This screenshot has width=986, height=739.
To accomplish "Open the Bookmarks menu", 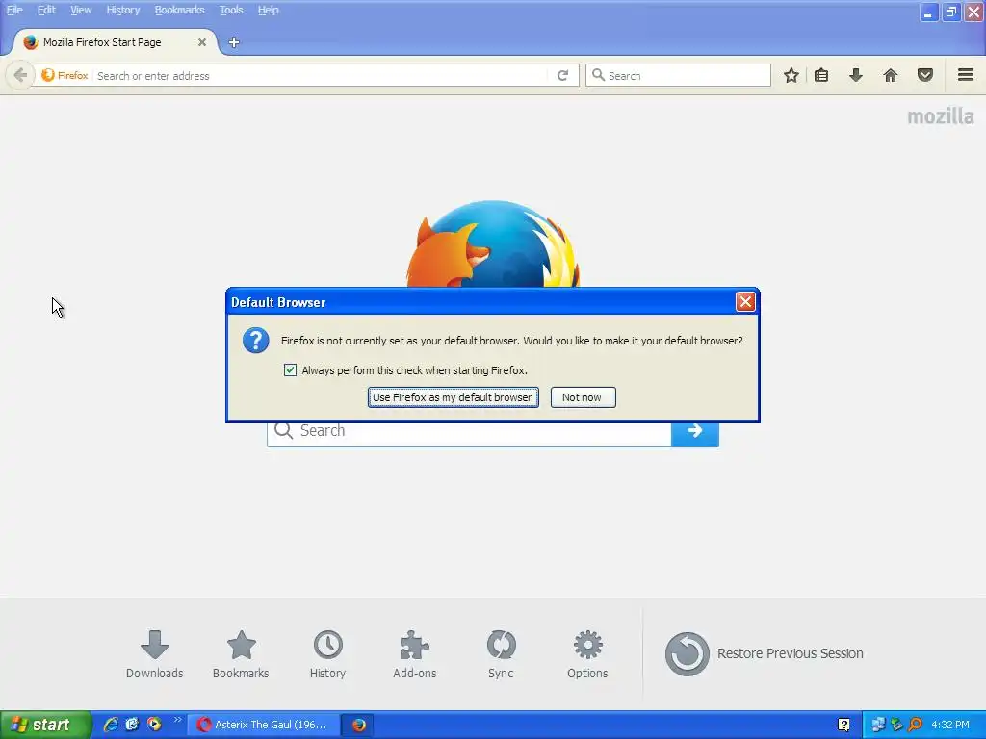I will click(179, 10).
